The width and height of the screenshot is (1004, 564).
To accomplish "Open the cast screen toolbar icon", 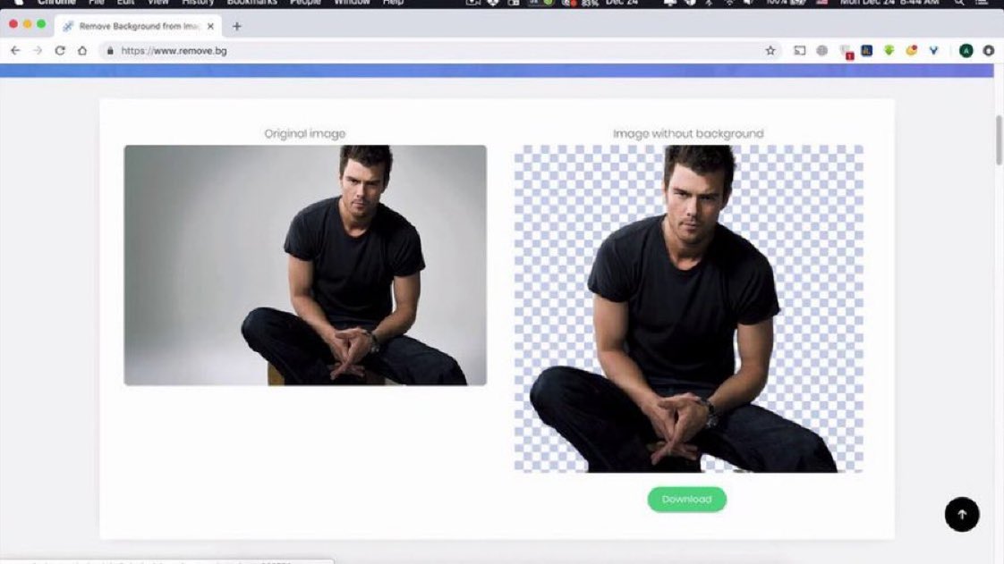I will coord(800,51).
